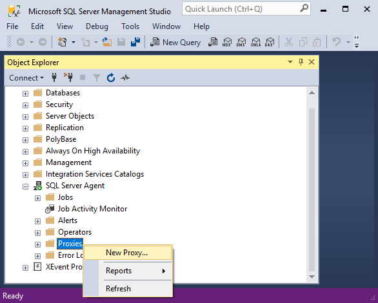
Task: Select the Proxies folder
Action: (x=70, y=244)
